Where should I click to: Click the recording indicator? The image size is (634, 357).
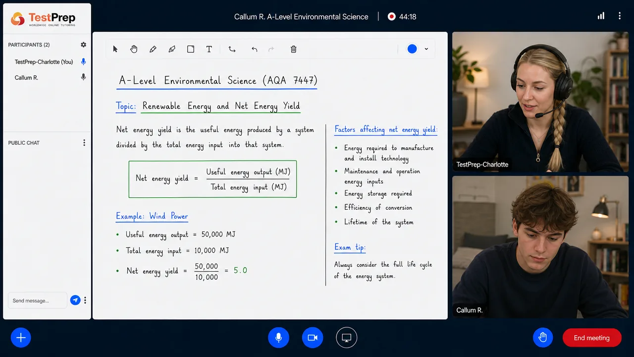pos(392,16)
